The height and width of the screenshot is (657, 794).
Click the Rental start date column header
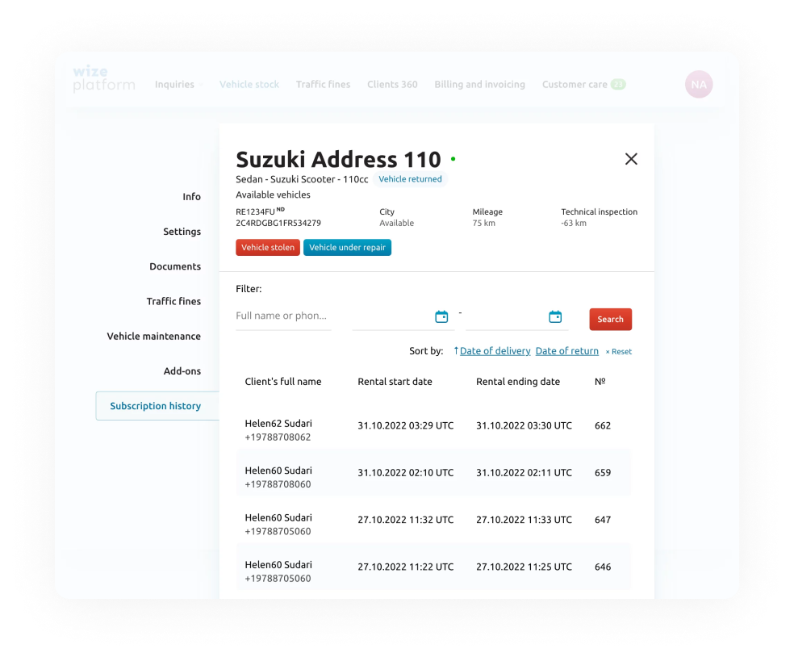[395, 382]
